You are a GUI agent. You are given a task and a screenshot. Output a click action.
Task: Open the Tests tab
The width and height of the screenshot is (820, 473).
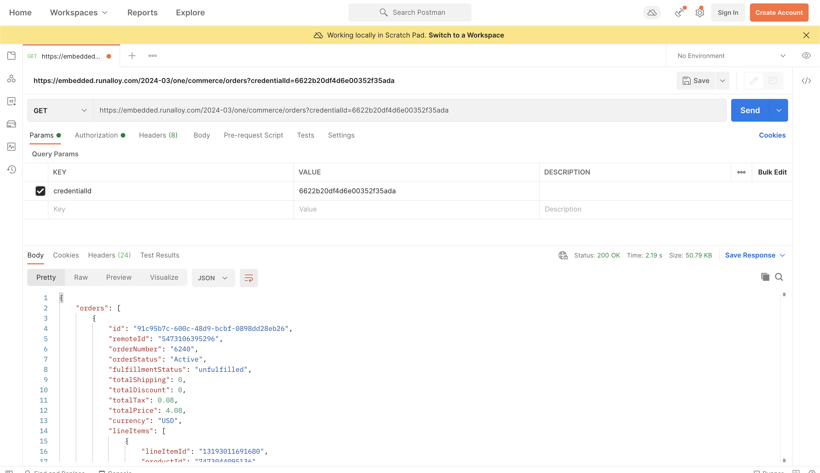coord(305,135)
